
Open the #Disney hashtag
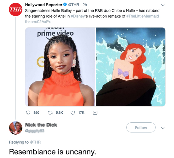coord(78,16)
